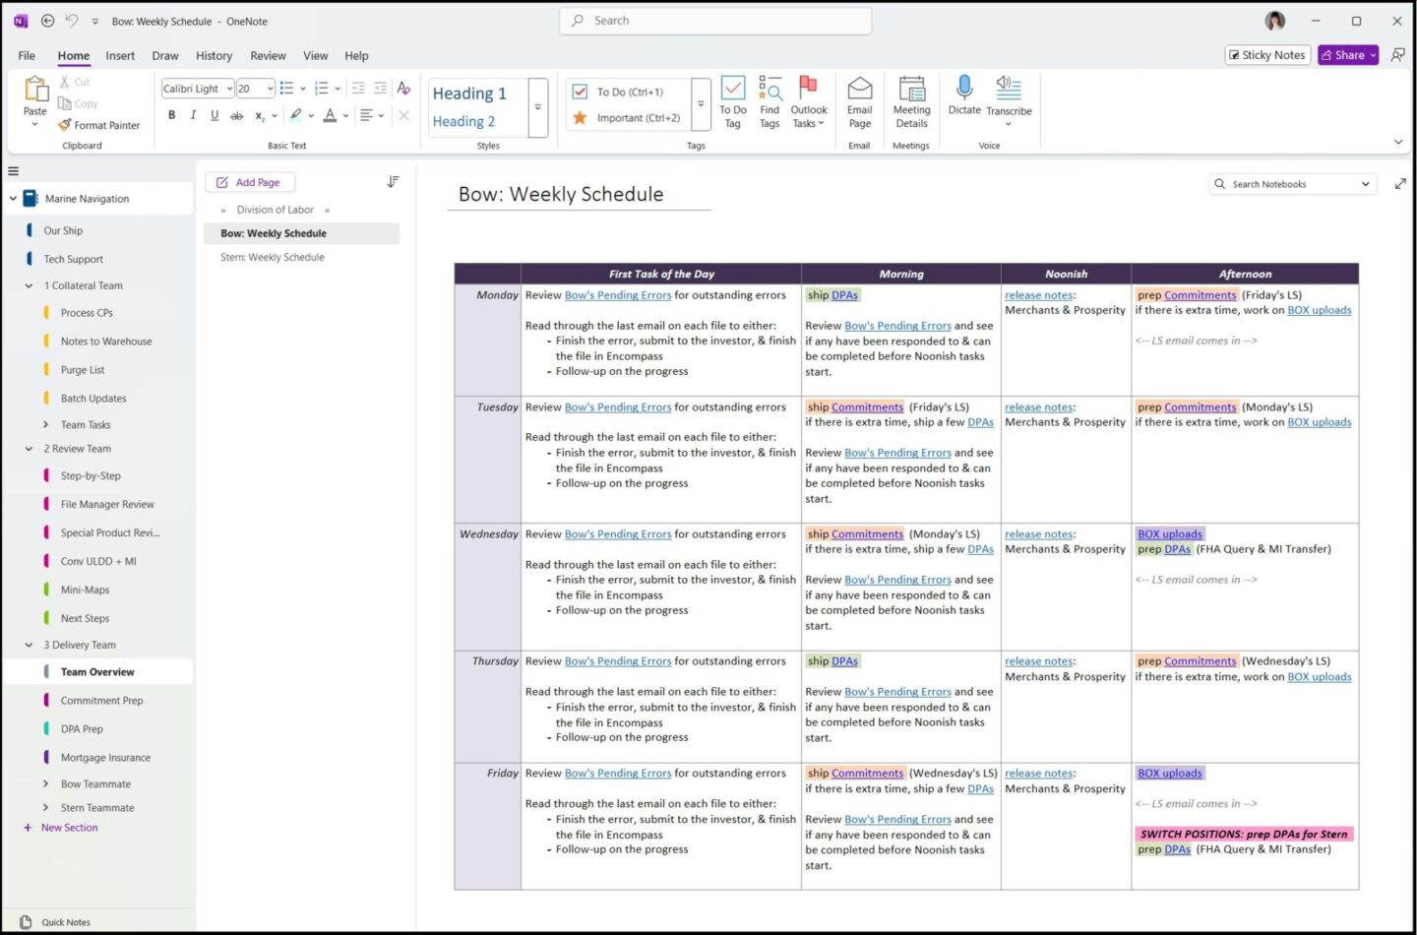This screenshot has width=1417, height=935.
Task: Open the Email Page tool
Action: [859, 101]
